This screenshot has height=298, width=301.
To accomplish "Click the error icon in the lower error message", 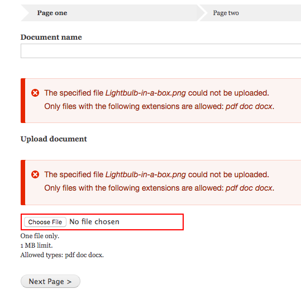I will tap(35, 174).
